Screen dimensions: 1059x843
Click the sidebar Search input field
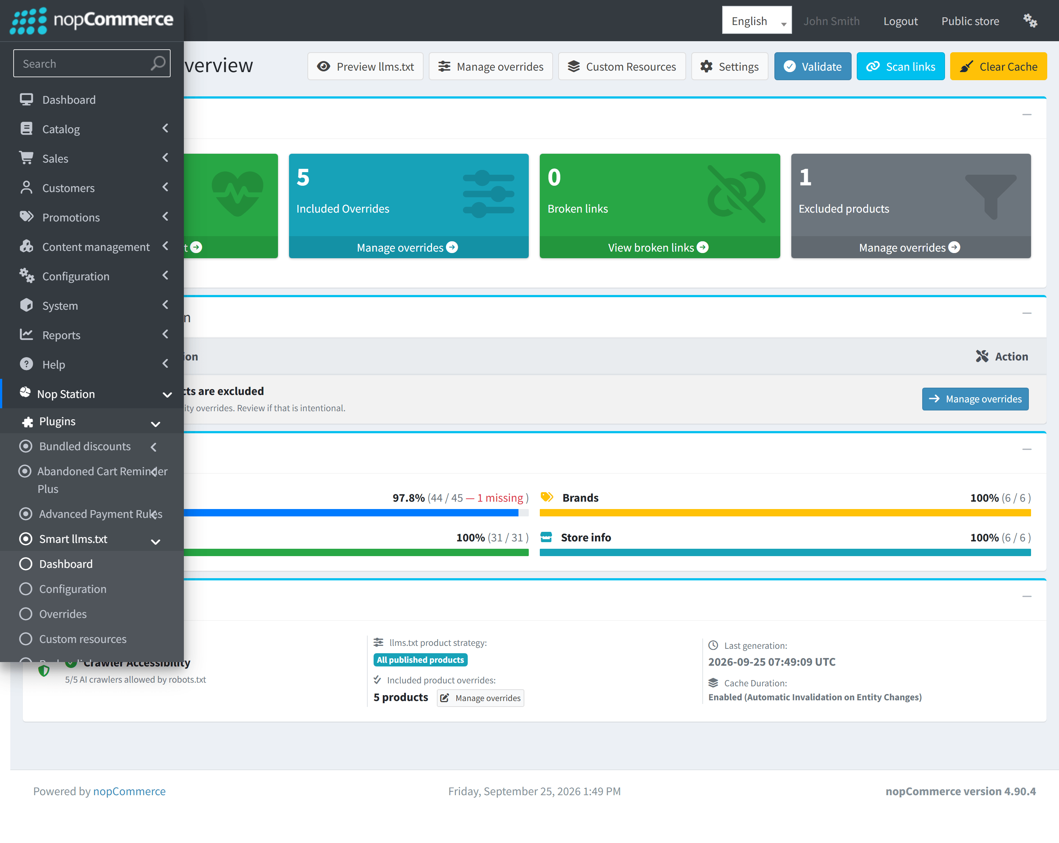92,63
